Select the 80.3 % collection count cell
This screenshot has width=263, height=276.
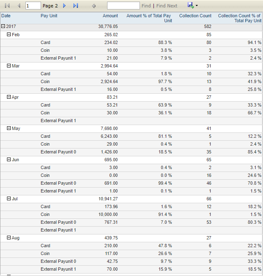point(254,222)
